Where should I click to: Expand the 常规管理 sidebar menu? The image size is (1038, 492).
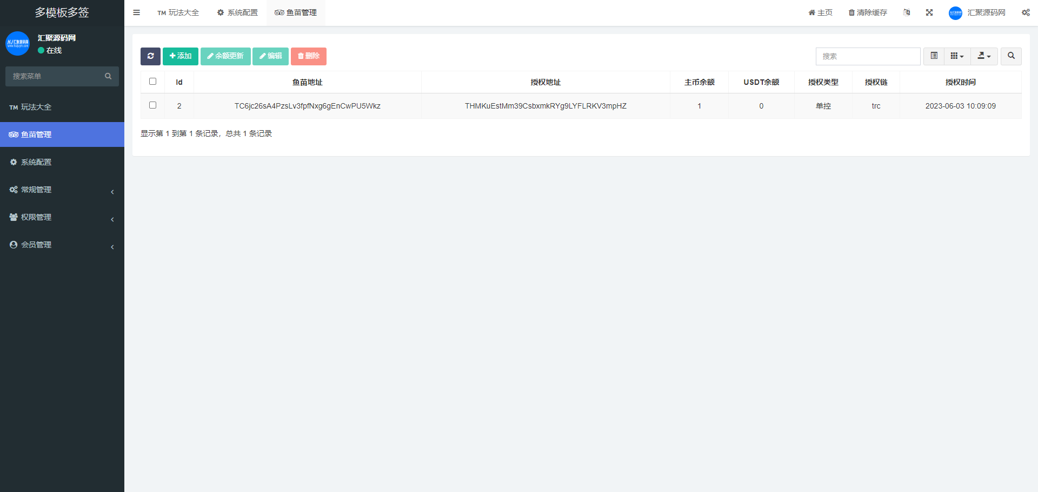pyautogui.click(x=62, y=190)
